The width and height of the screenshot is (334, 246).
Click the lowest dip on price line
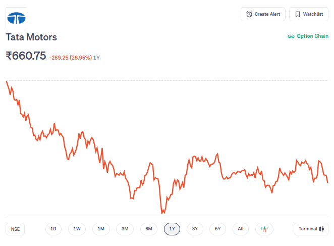162,213
